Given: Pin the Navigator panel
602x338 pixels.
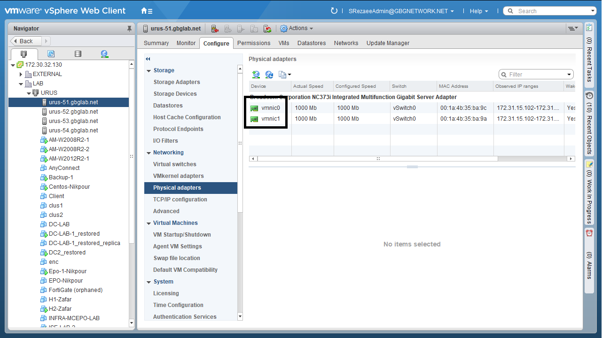Looking at the screenshot, I should 130,29.
